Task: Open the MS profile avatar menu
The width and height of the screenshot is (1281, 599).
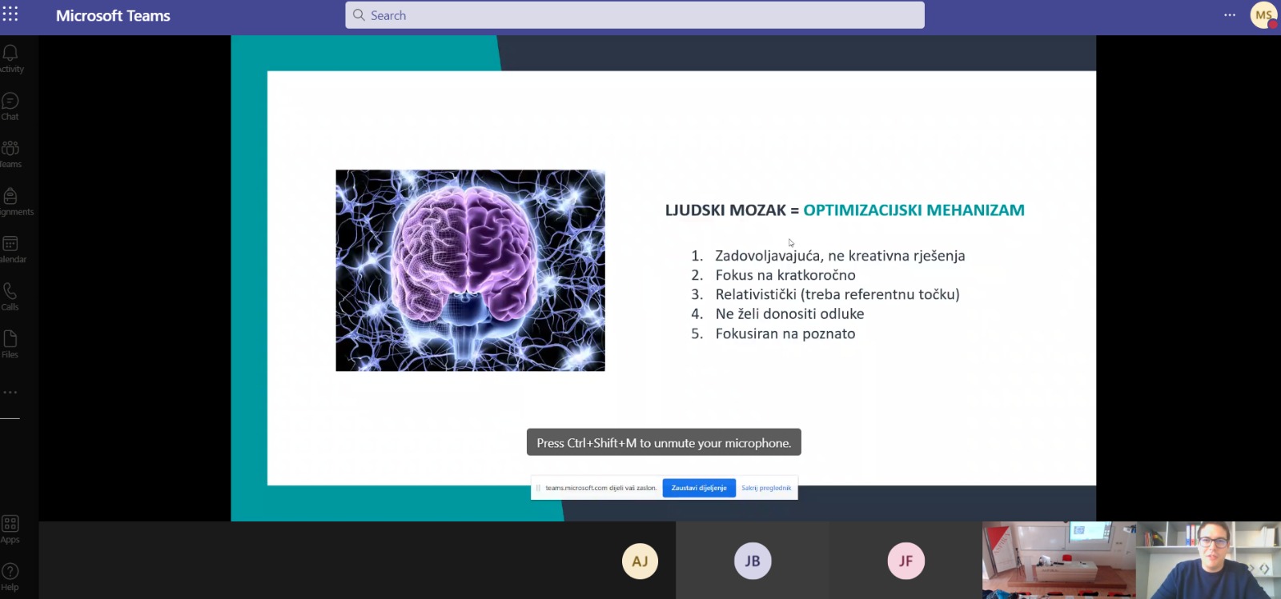Action: [1263, 15]
